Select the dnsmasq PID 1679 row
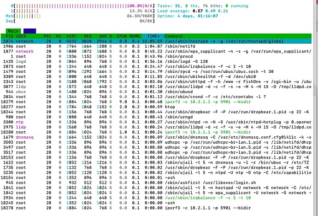Screen dimensions: 318x216 click(156, 137)
